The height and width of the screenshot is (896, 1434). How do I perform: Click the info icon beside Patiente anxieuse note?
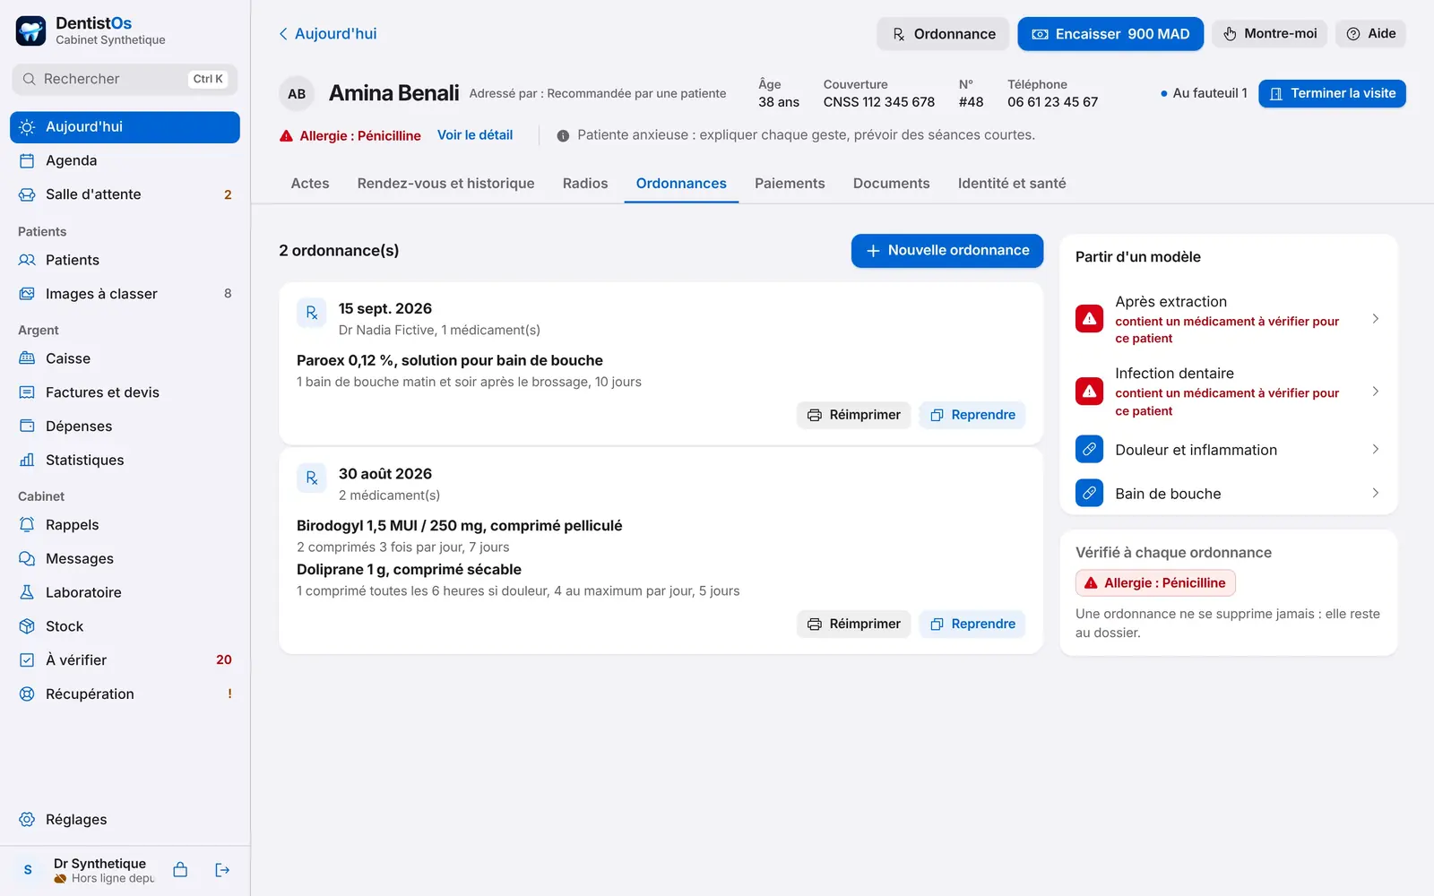point(563,136)
